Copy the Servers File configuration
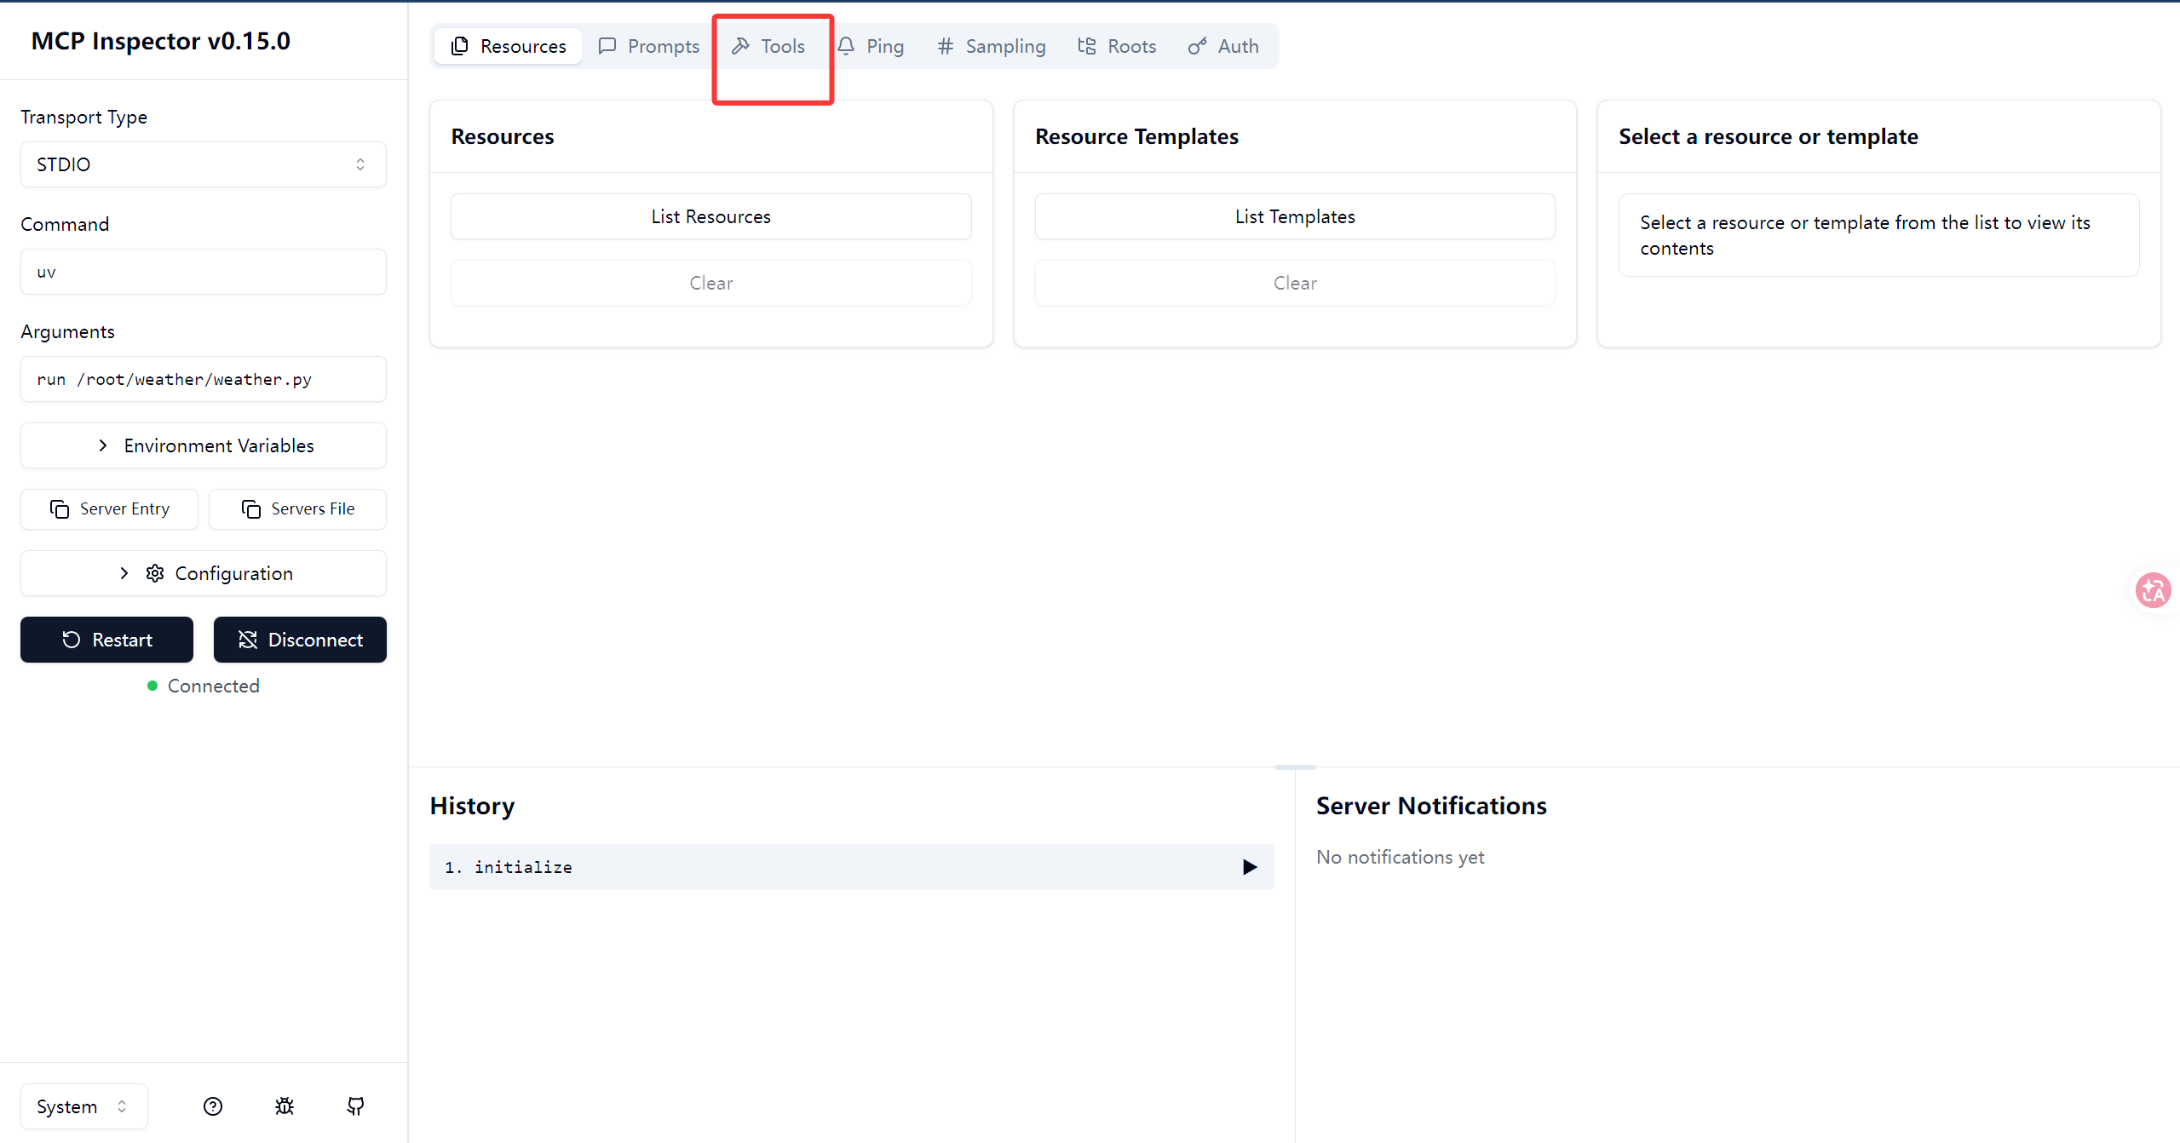 297,508
